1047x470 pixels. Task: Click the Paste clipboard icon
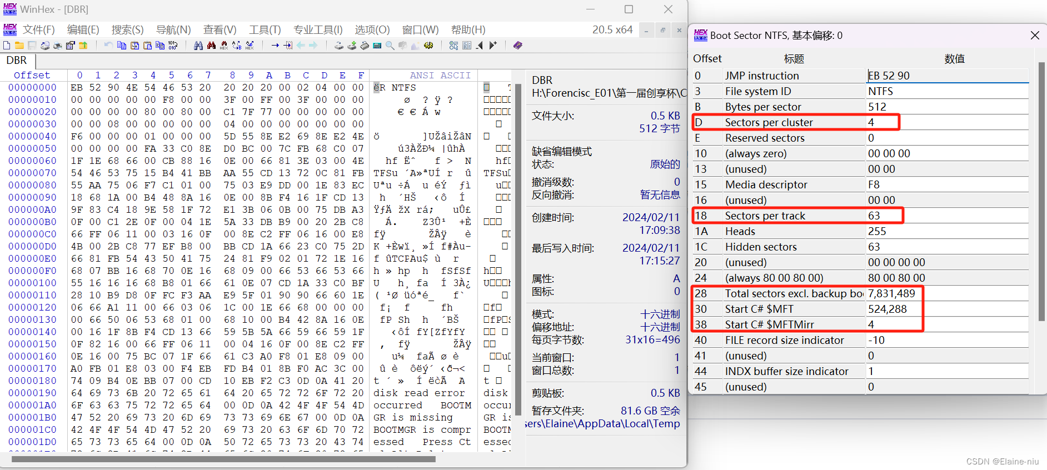click(x=147, y=46)
